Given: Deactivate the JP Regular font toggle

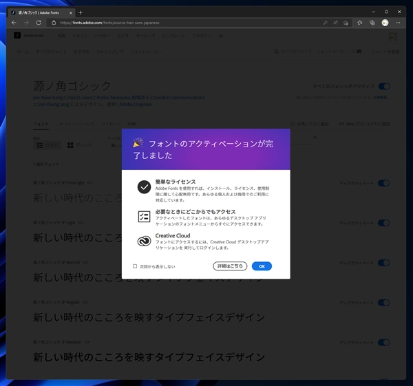Looking at the screenshot, I should (x=384, y=303).
